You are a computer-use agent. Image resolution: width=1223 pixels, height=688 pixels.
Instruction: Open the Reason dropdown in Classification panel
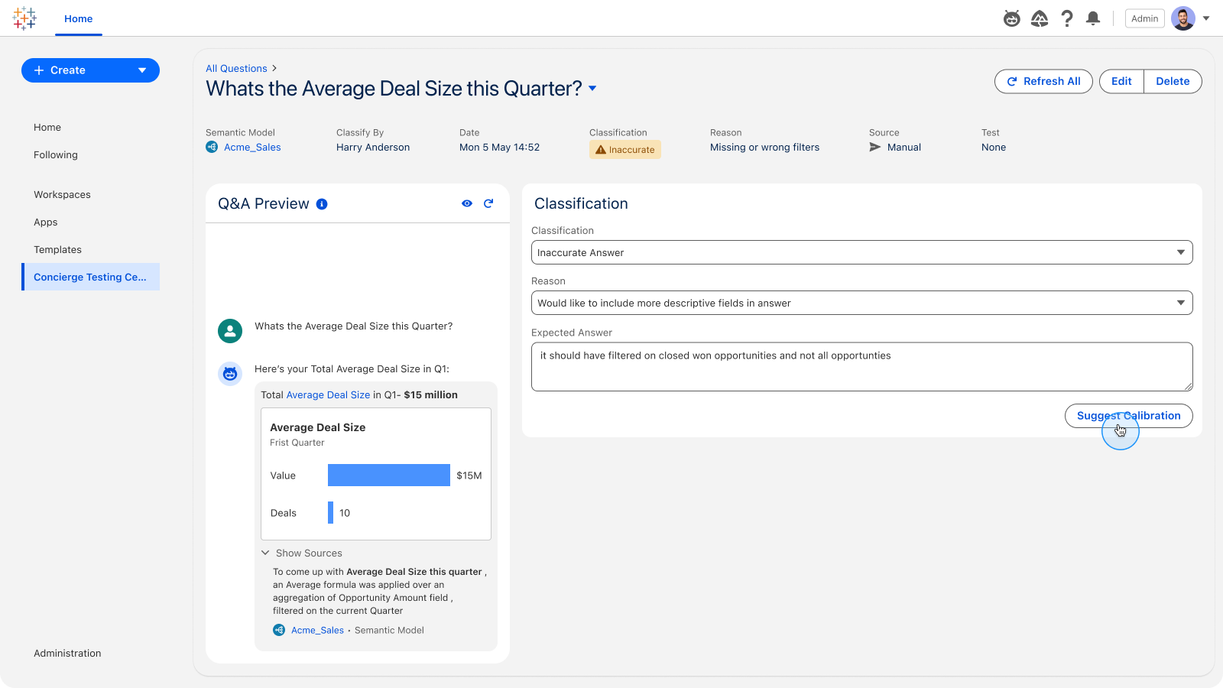tap(861, 303)
